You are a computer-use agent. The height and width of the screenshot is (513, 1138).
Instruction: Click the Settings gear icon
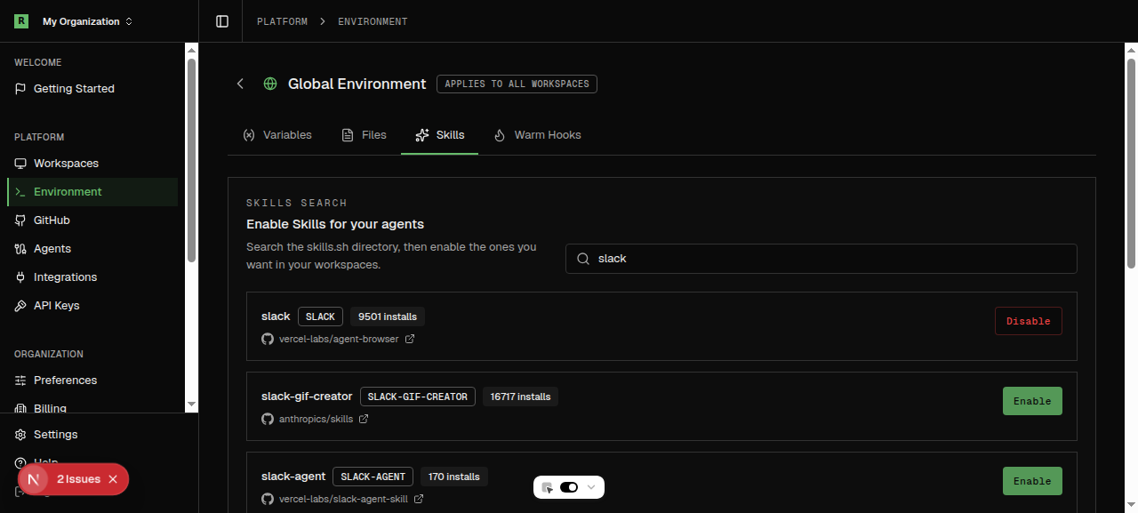tap(20, 435)
